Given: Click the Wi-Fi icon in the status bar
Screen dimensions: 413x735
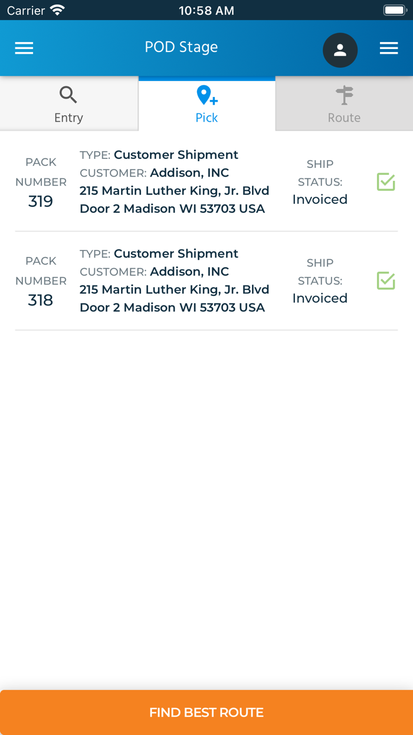Looking at the screenshot, I should point(57,9).
